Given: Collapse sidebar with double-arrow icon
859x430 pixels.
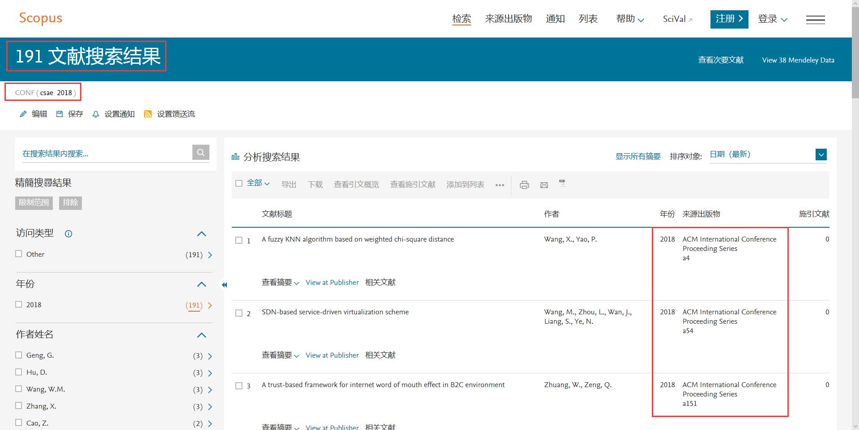Looking at the screenshot, I should (225, 285).
